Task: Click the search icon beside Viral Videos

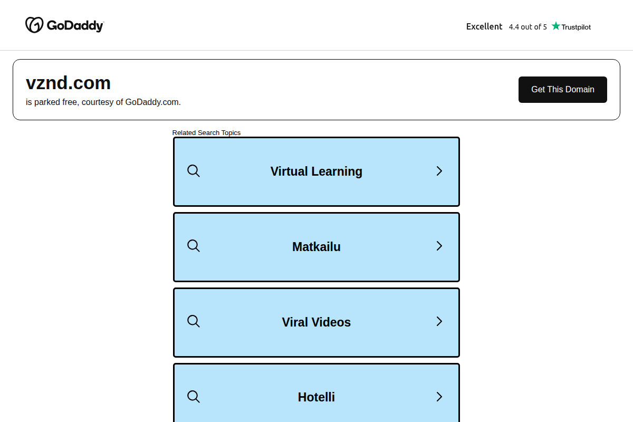Action: point(194,321)
